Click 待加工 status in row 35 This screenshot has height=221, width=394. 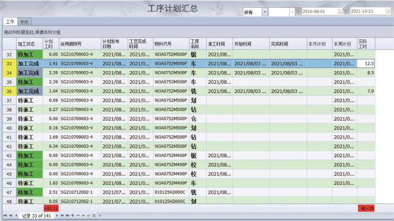pos(29,82)
